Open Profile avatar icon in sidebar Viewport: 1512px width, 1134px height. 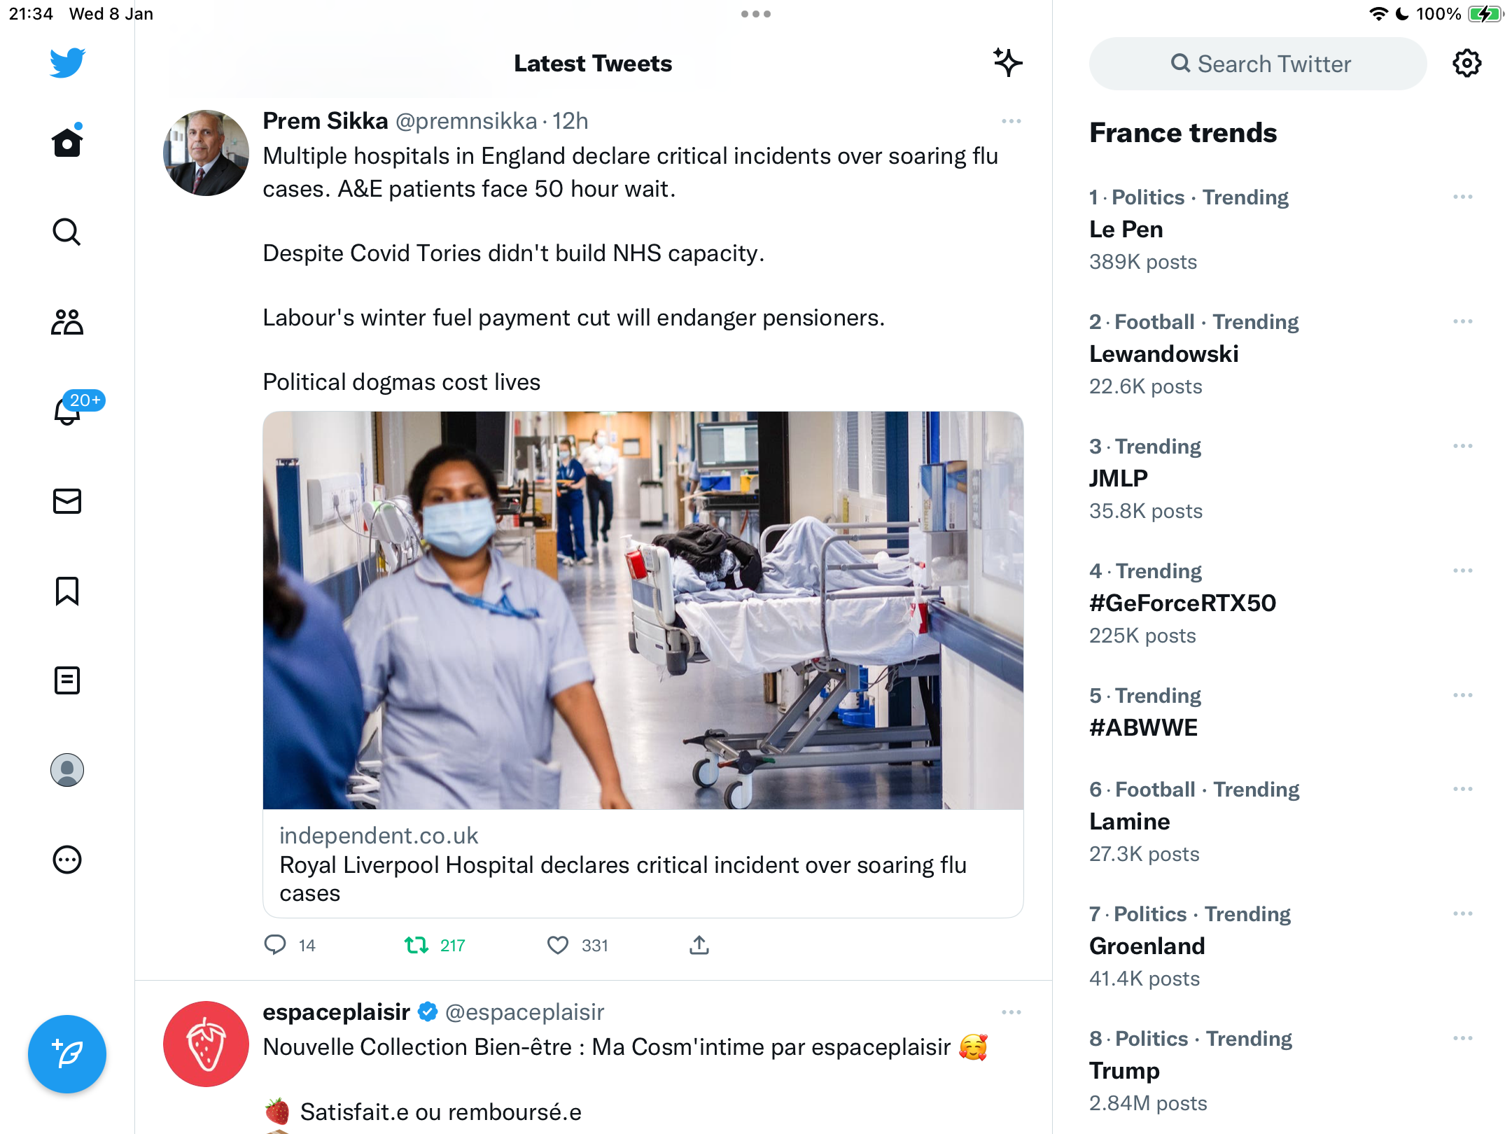click(x=67, y=770)
